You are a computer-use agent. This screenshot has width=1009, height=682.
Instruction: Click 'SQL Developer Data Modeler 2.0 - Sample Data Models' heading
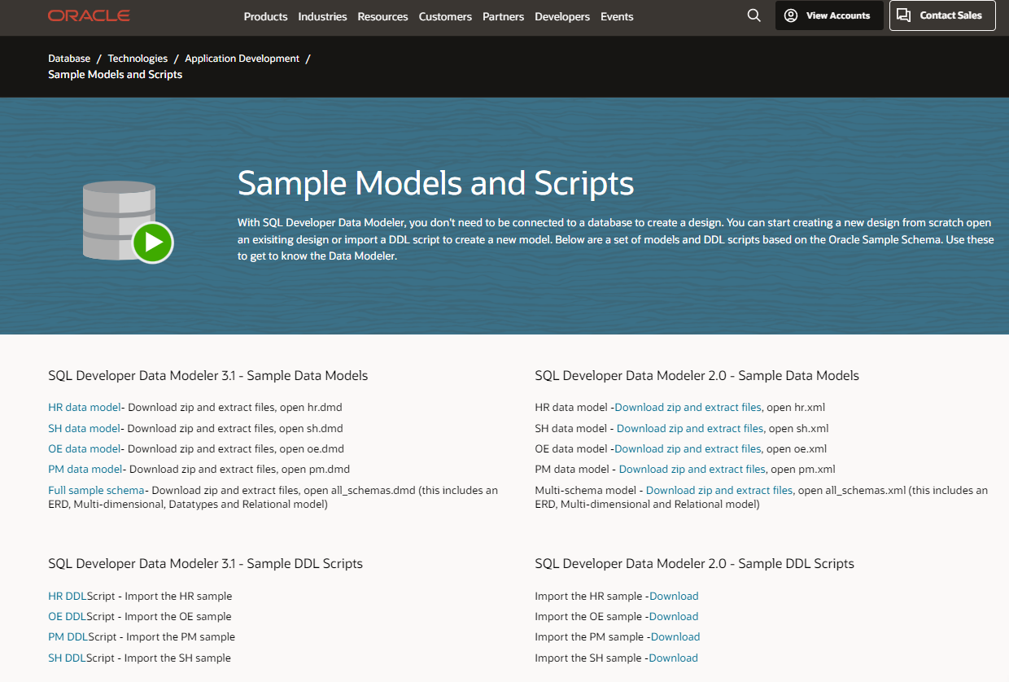tap(697, 375)
